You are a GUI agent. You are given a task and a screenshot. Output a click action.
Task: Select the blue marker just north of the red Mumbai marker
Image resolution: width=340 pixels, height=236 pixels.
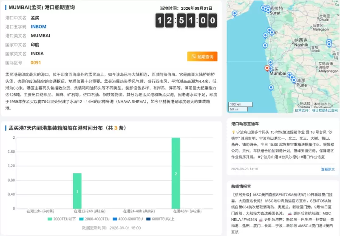click(x=270, y=62)
